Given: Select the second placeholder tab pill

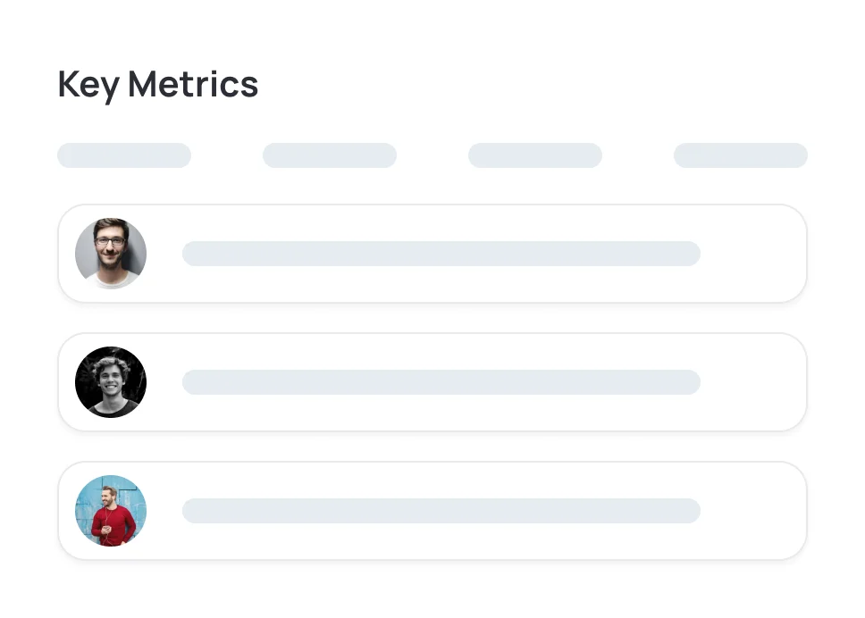Looking at the screenshot, I should 330,155.
